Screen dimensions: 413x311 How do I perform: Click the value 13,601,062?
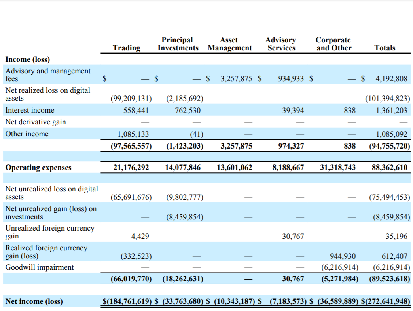click(x=235, y=168)
